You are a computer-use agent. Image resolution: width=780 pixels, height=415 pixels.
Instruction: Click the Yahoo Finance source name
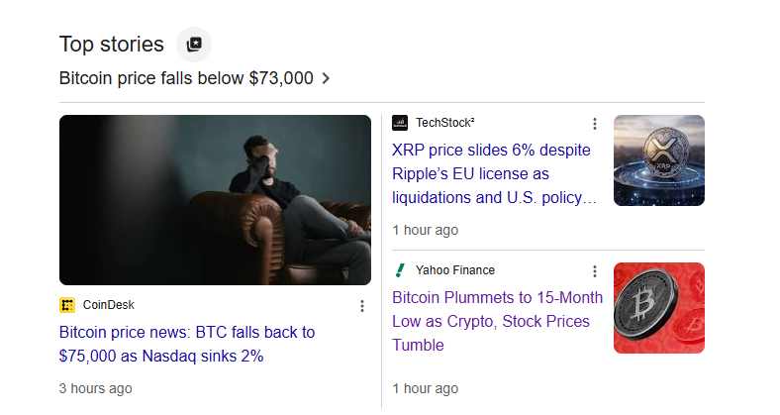(454, 270)
